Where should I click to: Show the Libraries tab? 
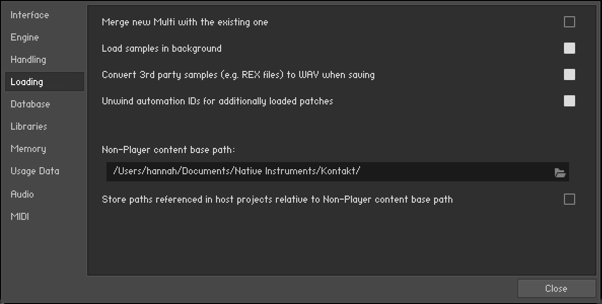tap(29, 127)
